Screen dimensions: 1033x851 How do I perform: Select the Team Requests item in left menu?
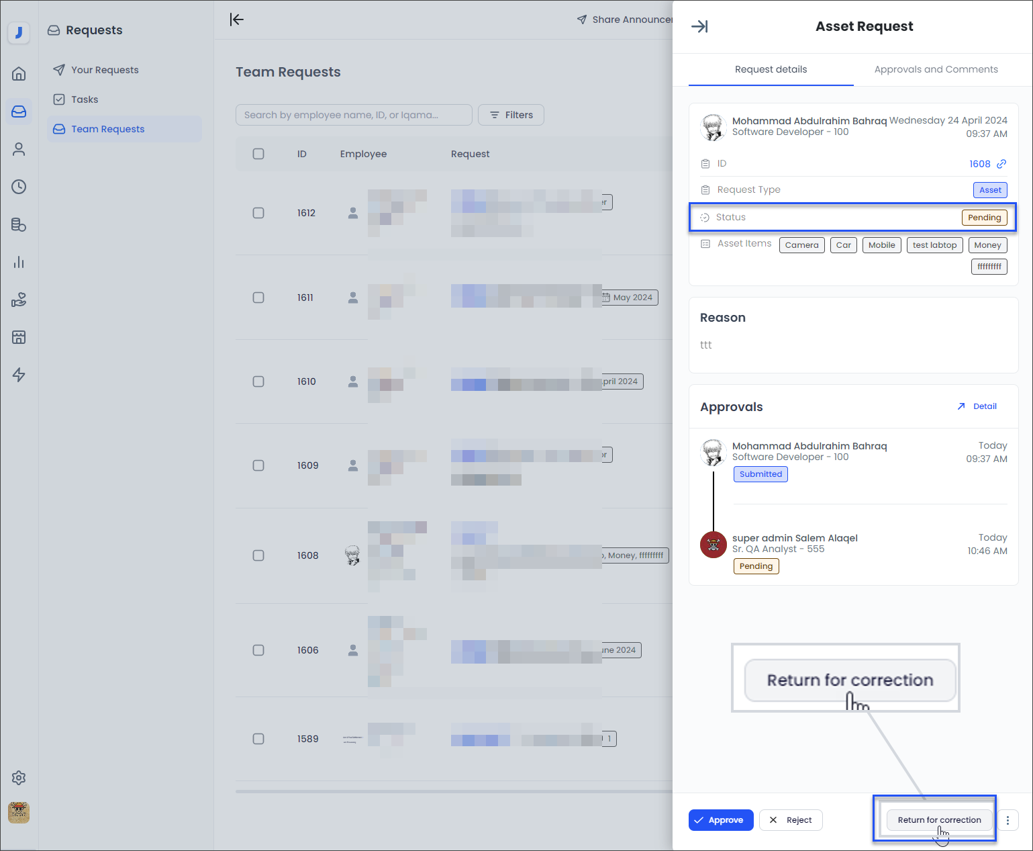point(107,128)
